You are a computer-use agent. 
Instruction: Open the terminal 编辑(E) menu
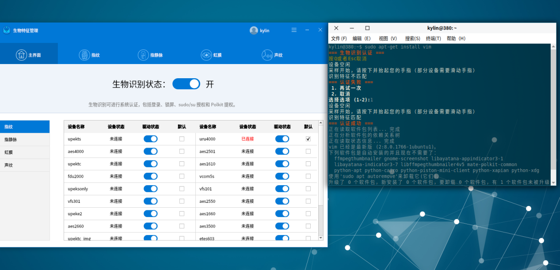point(361,38)
